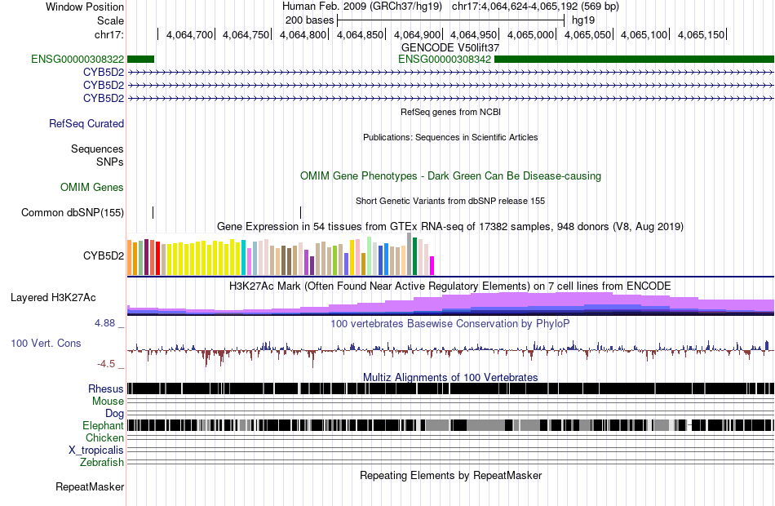Click the RefSeq genes from NCBI title

(x=451, y=113)
